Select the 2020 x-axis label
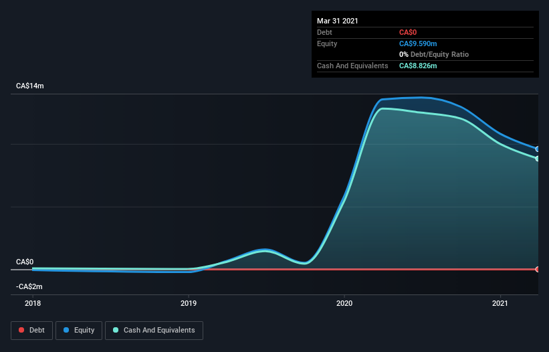The image size is (549, 352). coord(344,303)
